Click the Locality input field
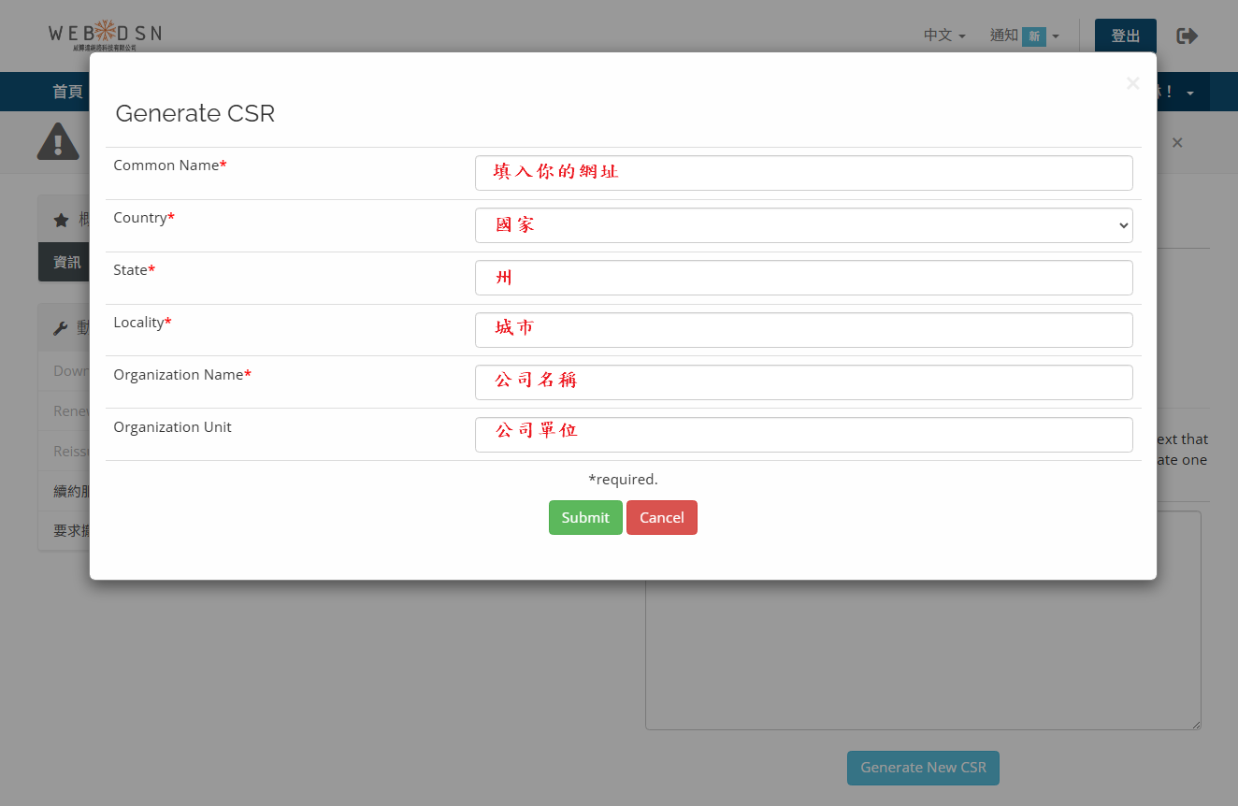Viewport: 1238px width, 806px height. tap(803, 330)
